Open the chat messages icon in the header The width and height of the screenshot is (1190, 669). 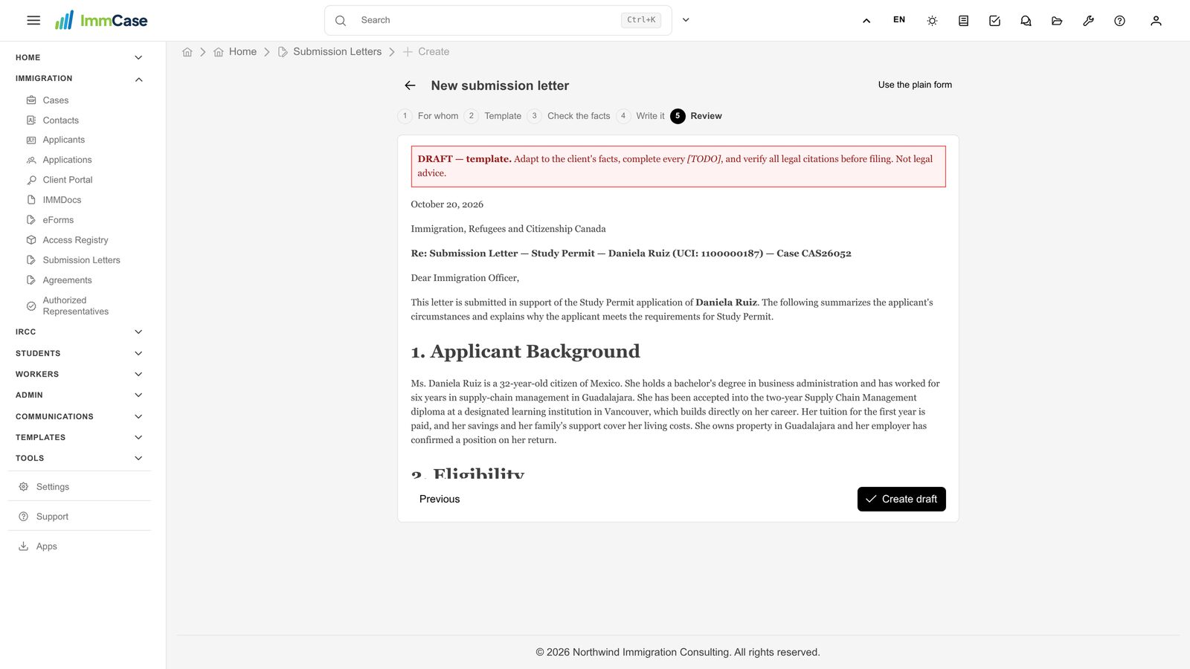click(x=1026, y=21)
